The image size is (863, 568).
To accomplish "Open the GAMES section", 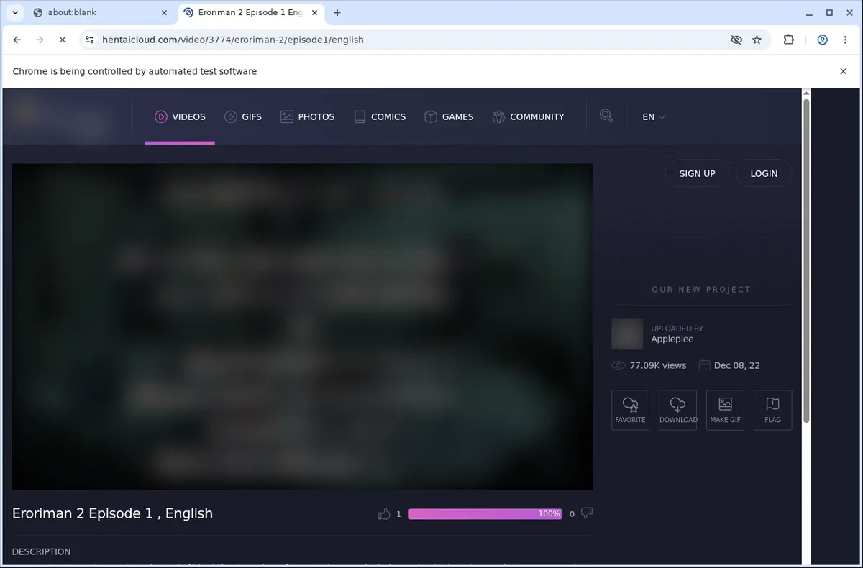I will click(x=449, y=116).
